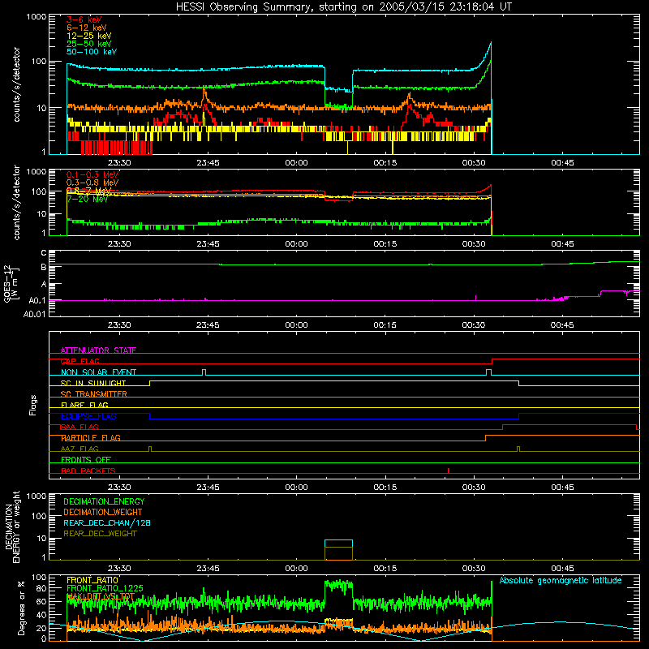Select the GAP_FLAG label

[x=80, y=361]
